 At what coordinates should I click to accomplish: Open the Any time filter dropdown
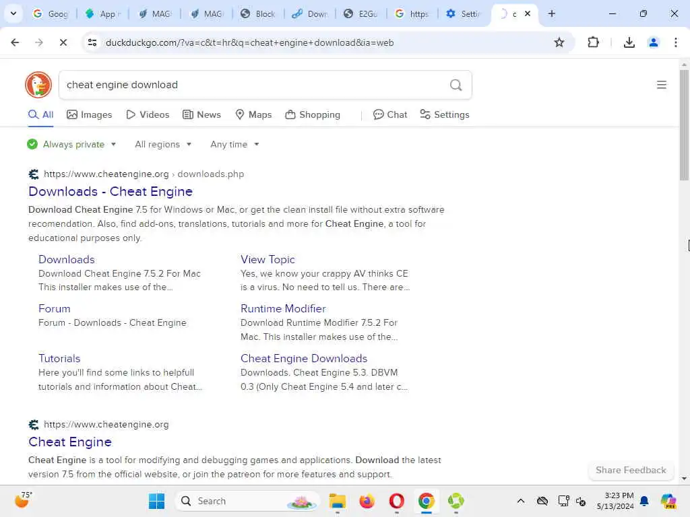click(x=234, y=144)
